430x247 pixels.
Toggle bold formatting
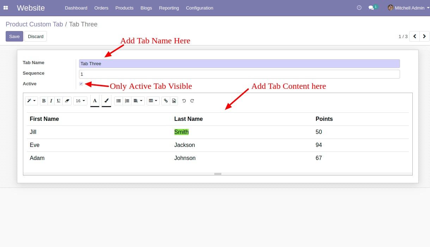tap(44, 101)
